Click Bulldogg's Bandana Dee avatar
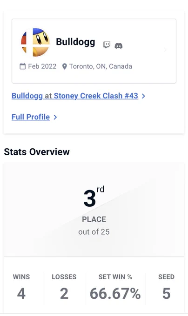This screenshot has width=188, height=316. pos(35,42)
